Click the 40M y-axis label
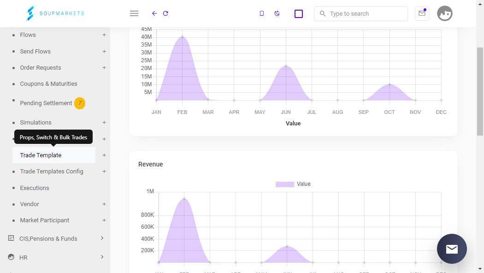Image resolution: width=484 pixels, height=273 pixels. (x=146, y=37)
